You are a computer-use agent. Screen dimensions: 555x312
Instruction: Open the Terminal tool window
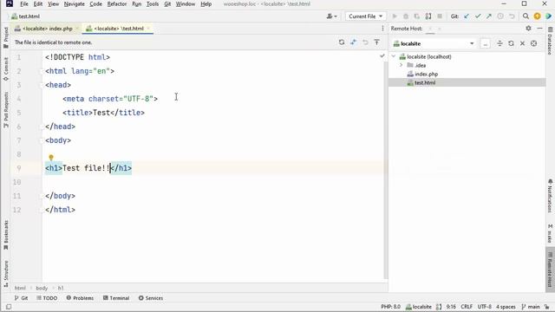[x=116, y=298]
